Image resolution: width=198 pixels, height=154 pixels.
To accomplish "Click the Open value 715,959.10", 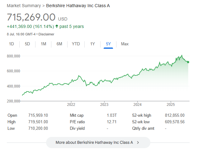I will [38, 115].
